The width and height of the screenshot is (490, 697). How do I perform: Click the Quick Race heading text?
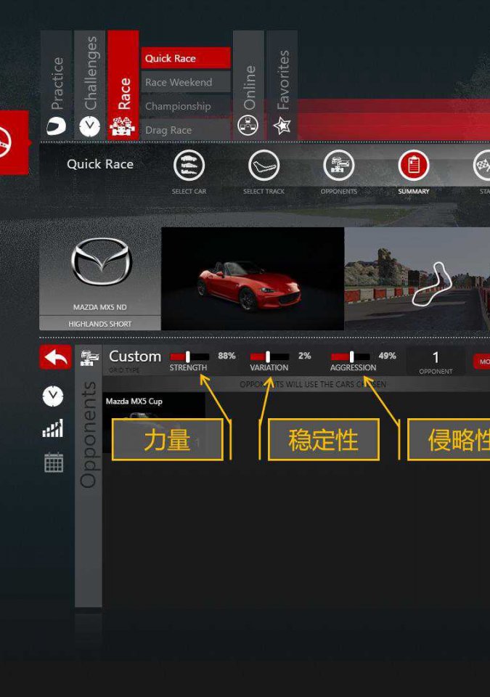tap(100, 164)
